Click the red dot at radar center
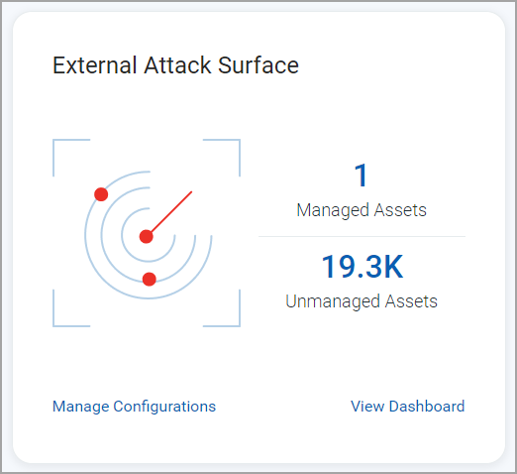The width and height of the screenshot is (517, 474). pyautogui.click(x=147, y=237)
